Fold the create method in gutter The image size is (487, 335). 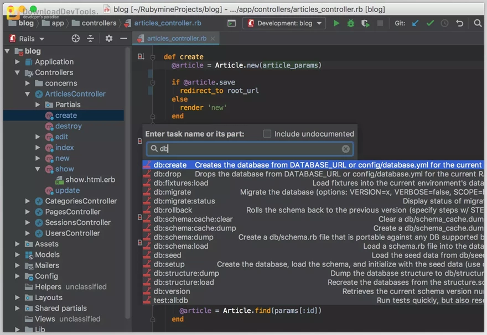click(x=153, y=57)
